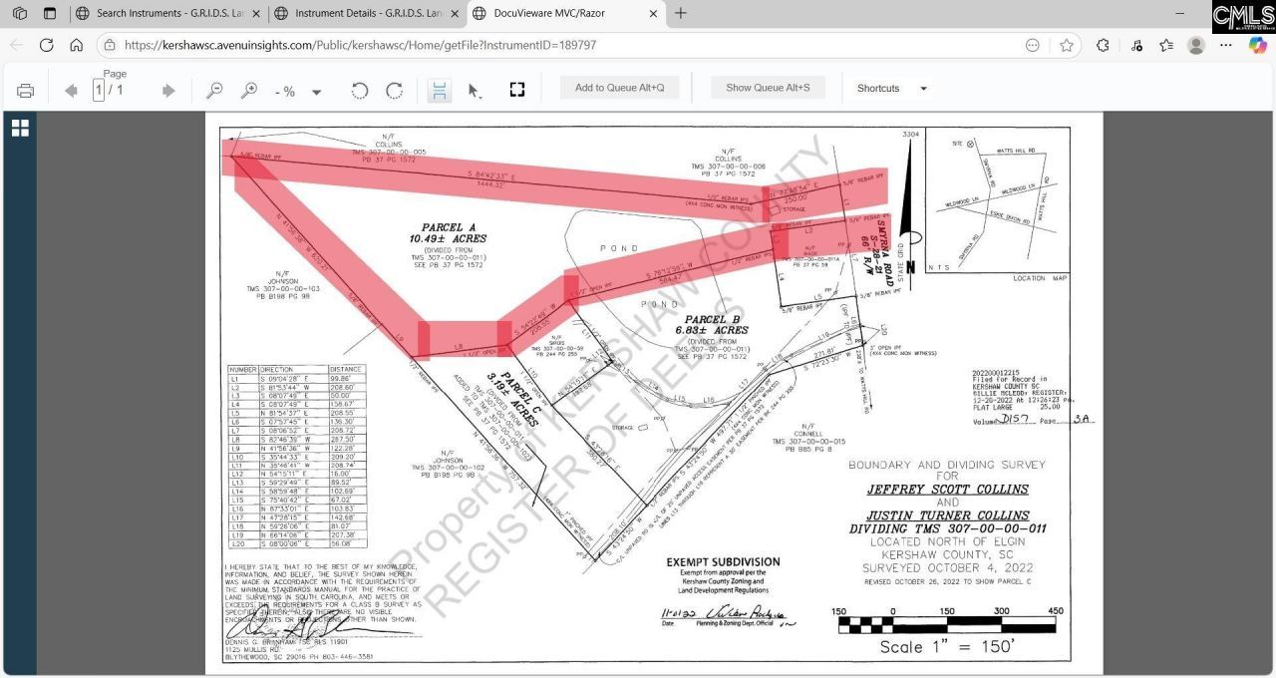Open the zoom percentage dropdown
This screenshot has width=1276, height=678.
[x=317, y=92]
